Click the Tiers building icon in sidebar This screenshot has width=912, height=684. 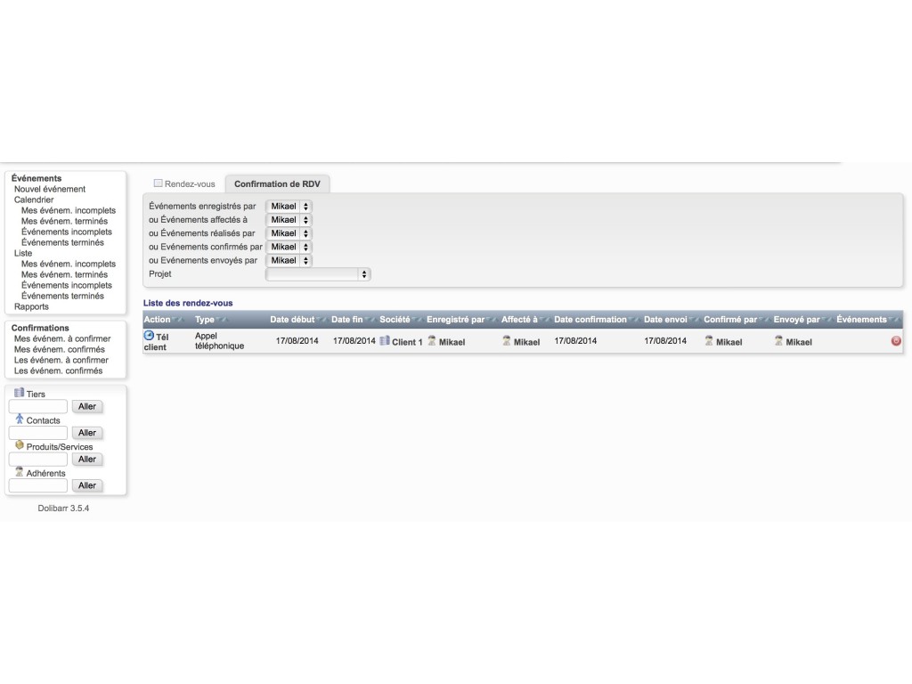(x=20, y=393)
